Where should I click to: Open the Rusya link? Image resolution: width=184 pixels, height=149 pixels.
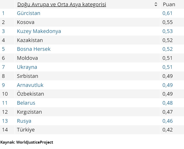pyautogui.click(x=24, y=121)
